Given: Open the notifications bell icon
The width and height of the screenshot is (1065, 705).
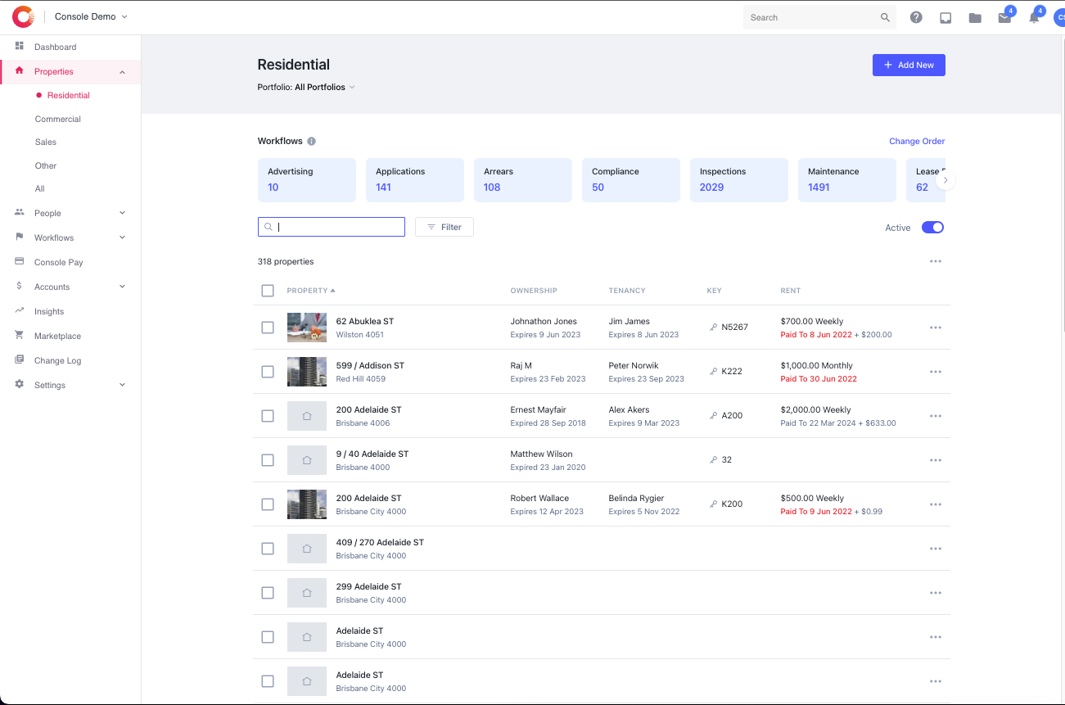Looking at the screenshot, I should pyautogui.click(x=1034, y=18).
